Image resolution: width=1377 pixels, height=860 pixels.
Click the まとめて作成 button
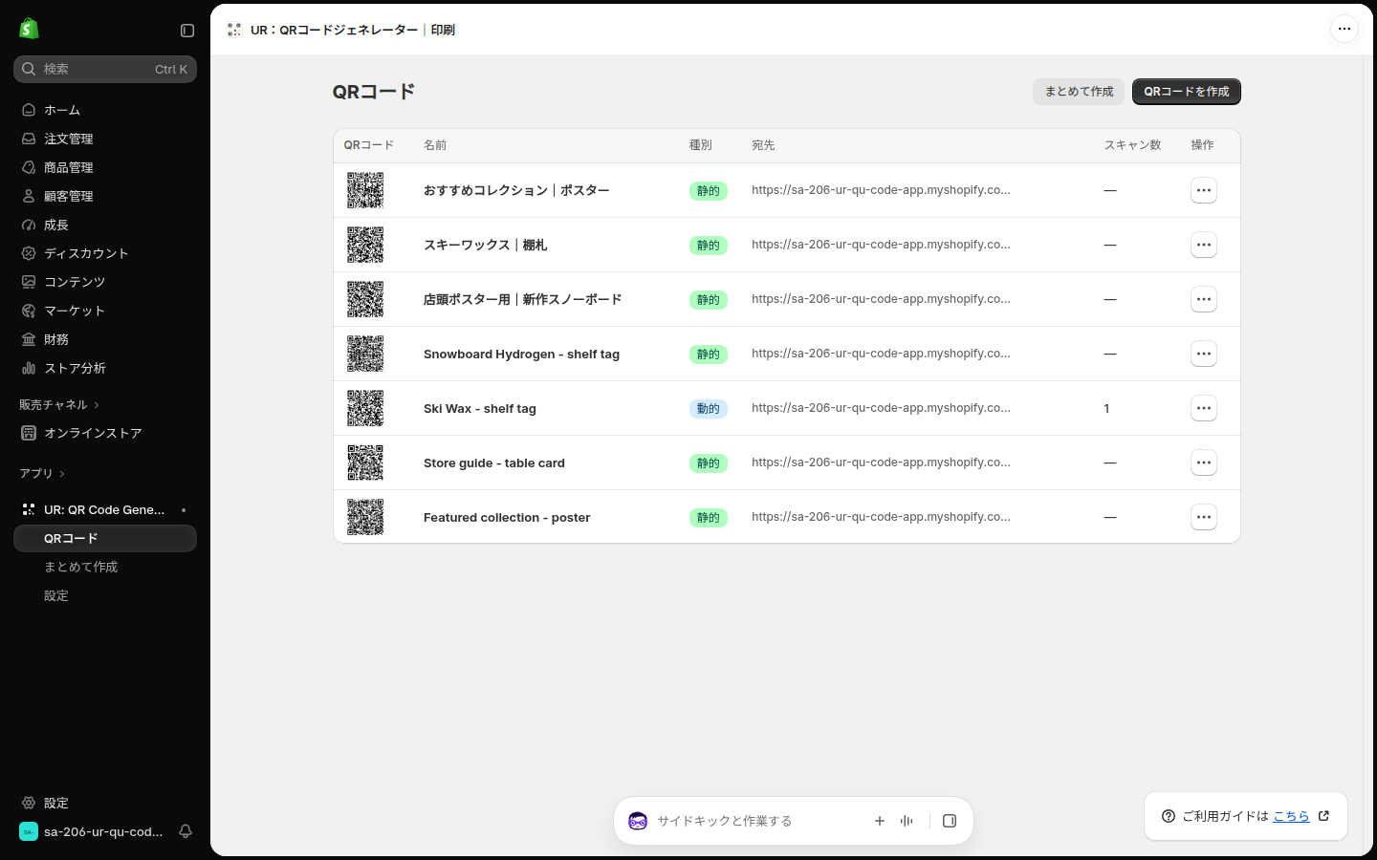[x=1079, y=92]
